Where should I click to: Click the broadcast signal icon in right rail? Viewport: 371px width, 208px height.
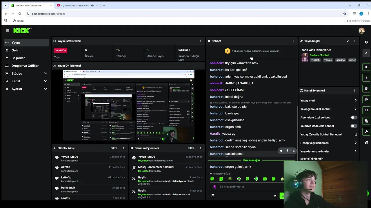point(366,110)
